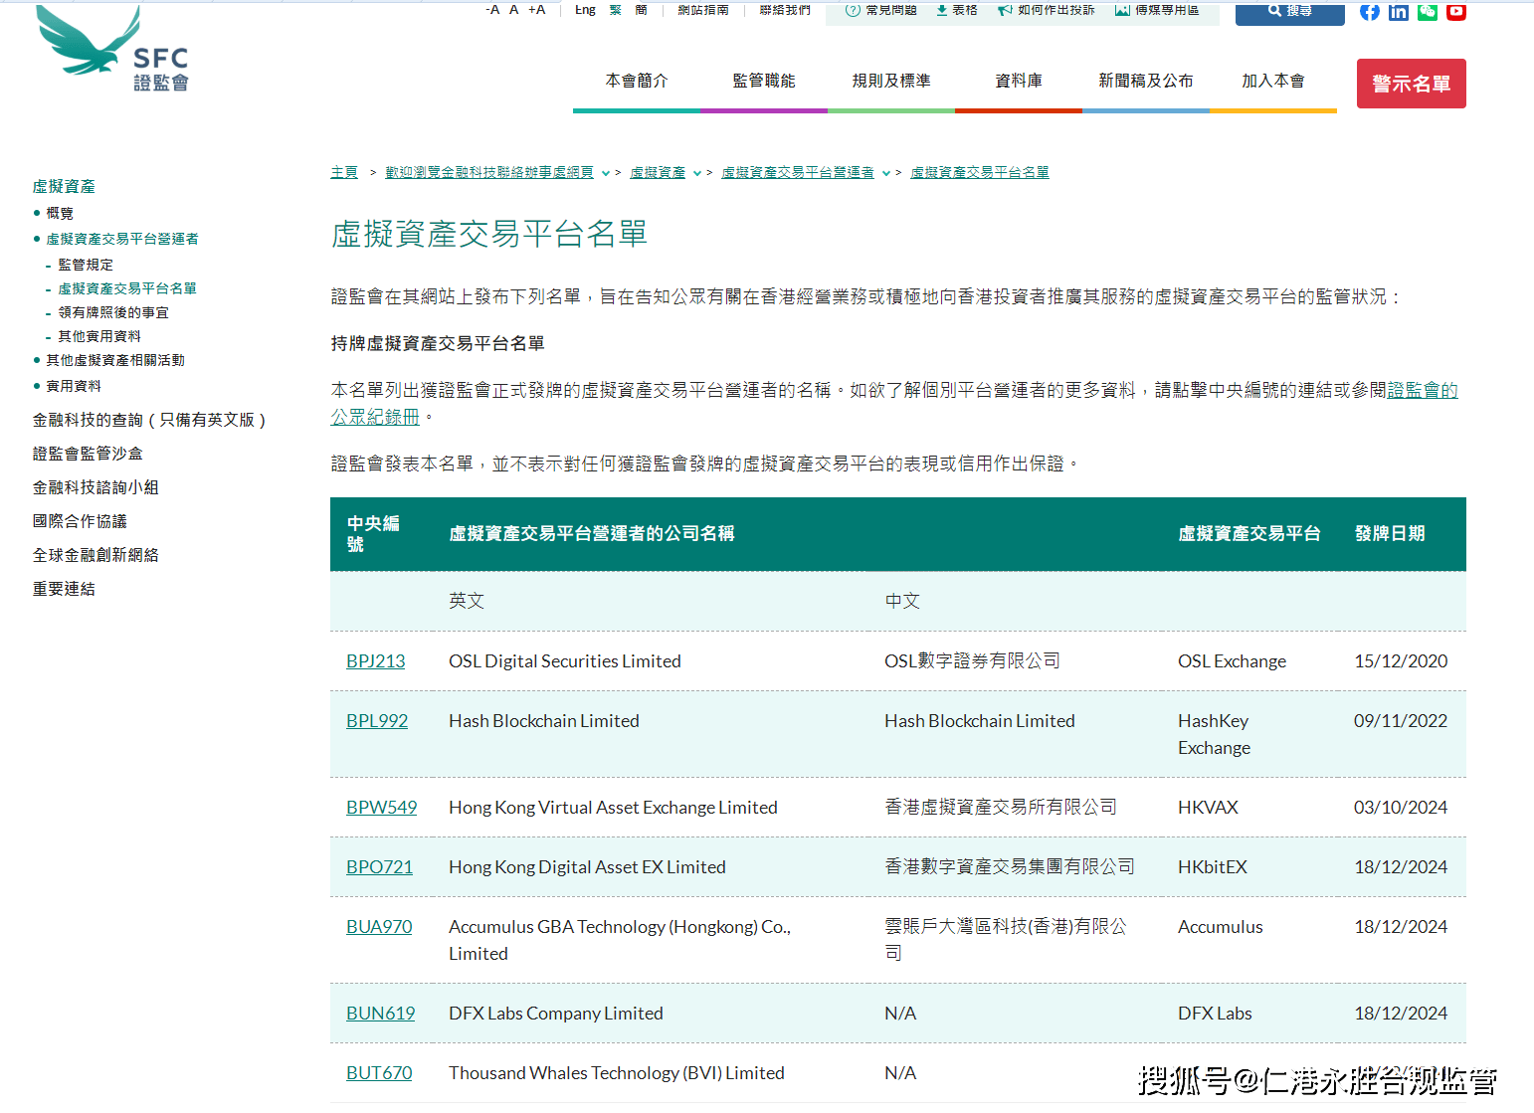Go to 主頁 breadcrumb link
Screen dimensions: 1534x1113
pyautogui.click(x=344, y=172)
